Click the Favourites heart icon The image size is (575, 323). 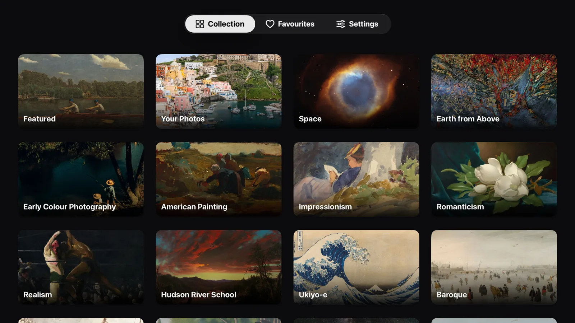[x=270, y=24]
